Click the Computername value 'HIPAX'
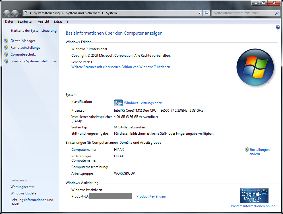This screenshot has height=214, width=283. 119,150
